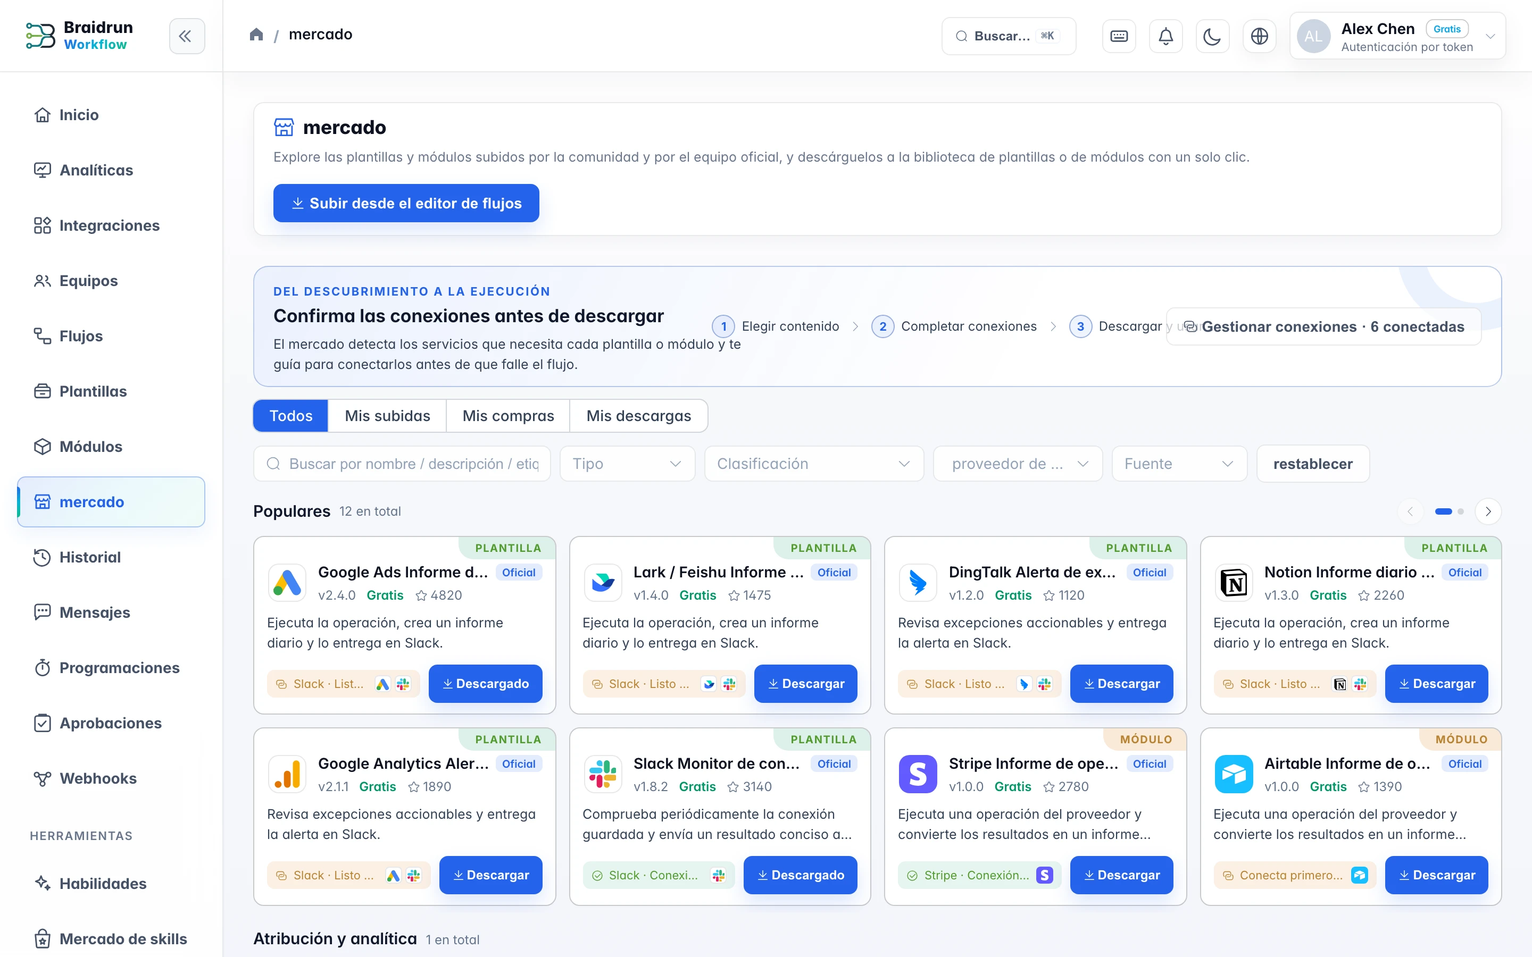Go to next Populares carousel page
Screen dimensions: 1532x957
pyautogui.click(x=1488, y=511)
